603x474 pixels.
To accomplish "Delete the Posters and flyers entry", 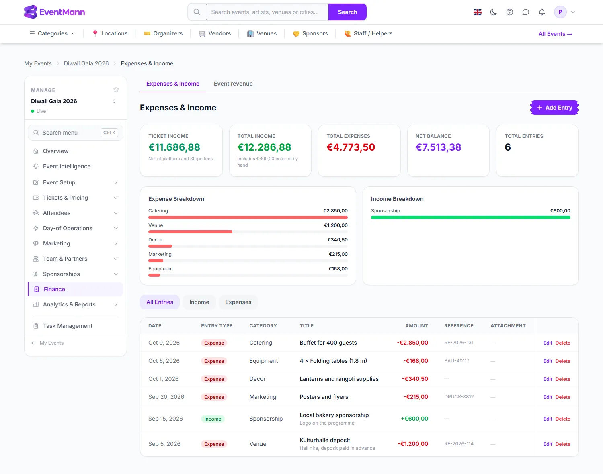I will pyautogui.click(x=563, y=397).
